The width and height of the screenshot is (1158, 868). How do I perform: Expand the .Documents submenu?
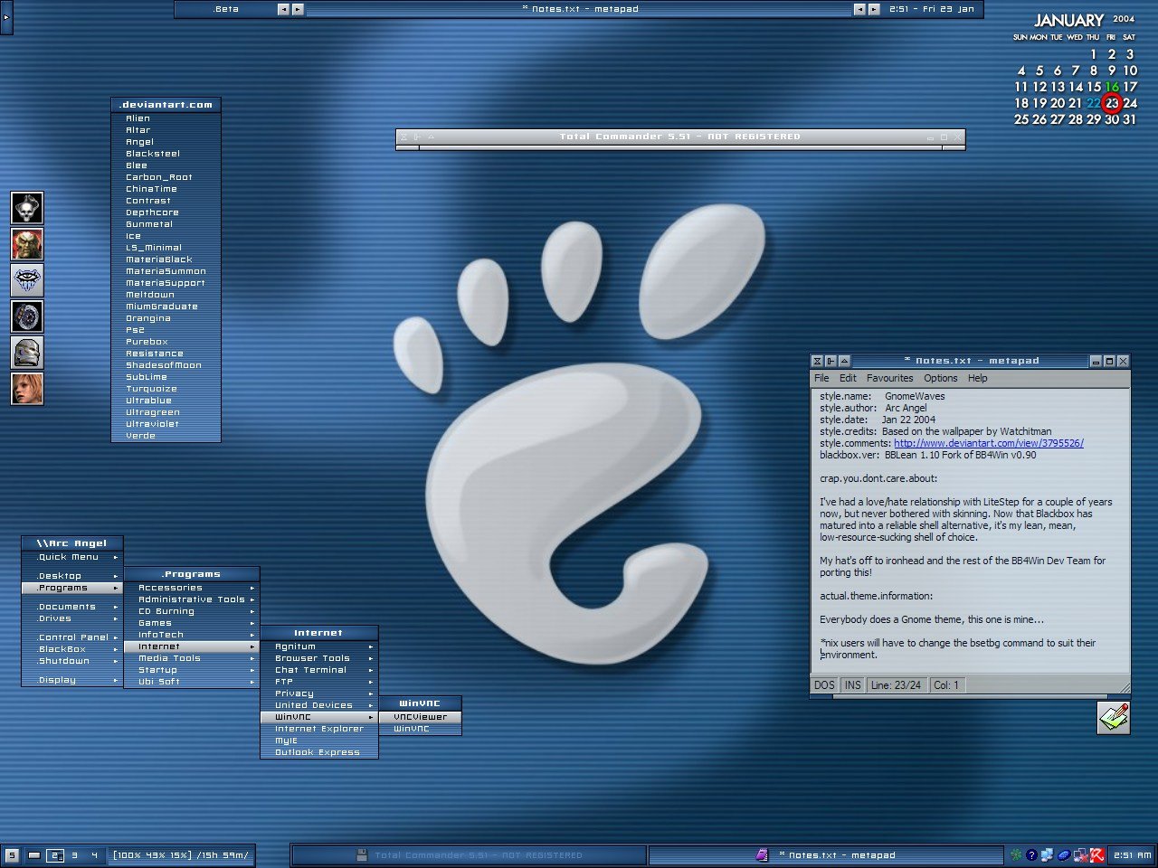(x=72, y=607)
